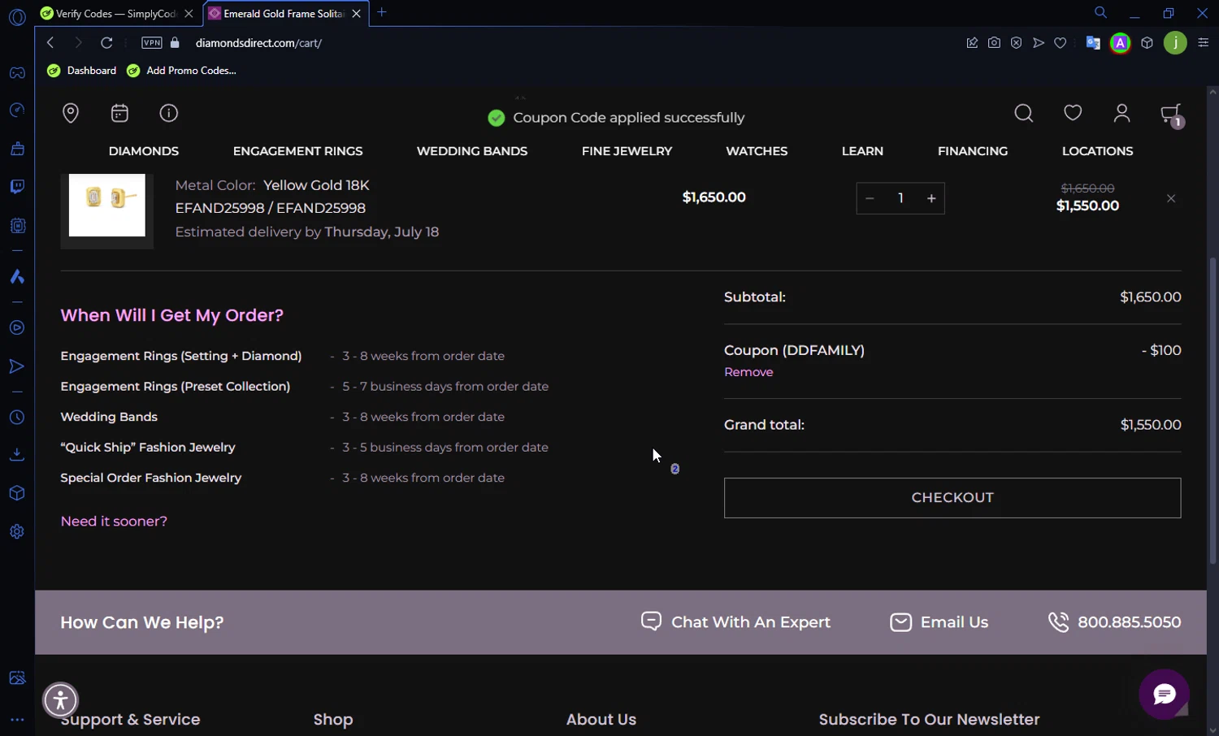Open accessibility options button

pyautogui.click(x=60, y=700)
